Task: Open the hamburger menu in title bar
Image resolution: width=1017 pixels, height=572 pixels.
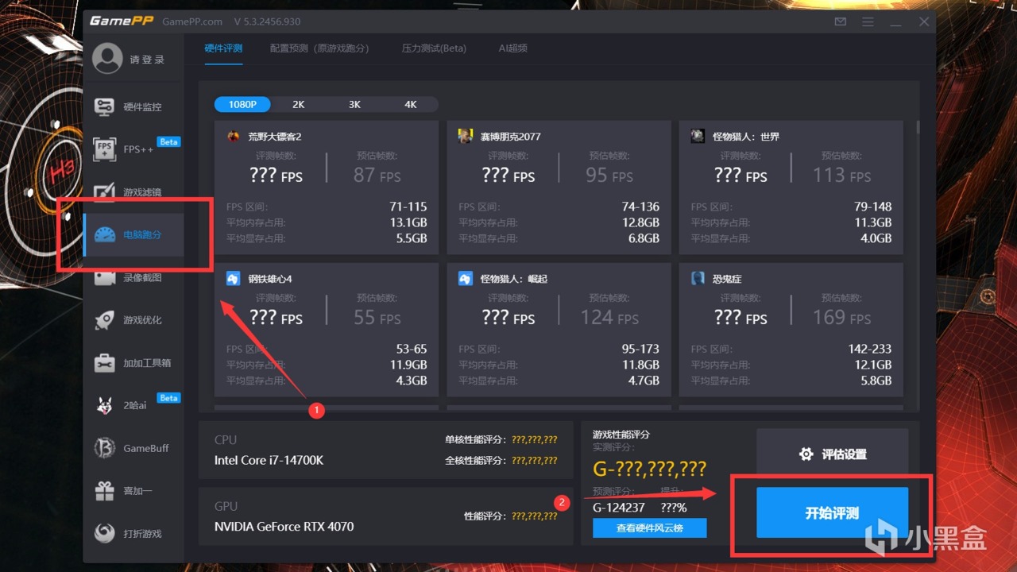Action: tap(868, 21)
